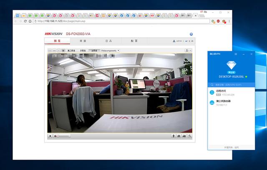This screenshot has height=170, width=267.
Task: Focus the address bar showing 192.168.11.123
Action: pos(121,21)
